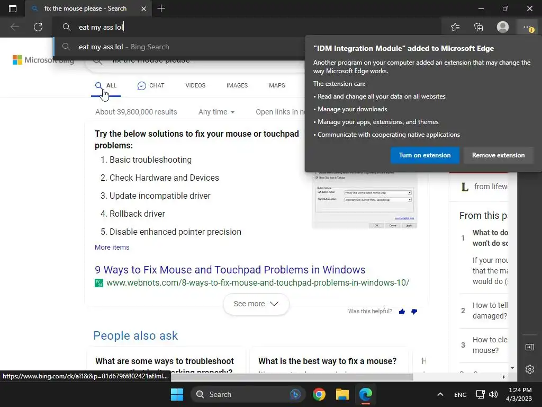The width and height of the screenshot is (542, 407).
Task: Click Microsoft Edge taskbar icon
Action: click(365, 394)
